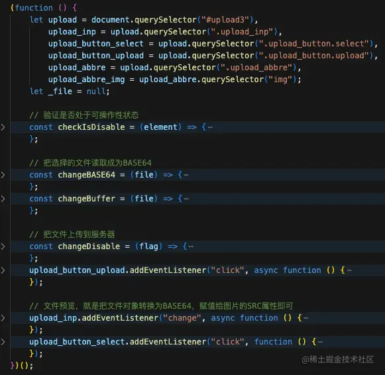Expand the folded checkIsDisable function arrow
This screenshot has height=375, width=385.
[3, 127]
